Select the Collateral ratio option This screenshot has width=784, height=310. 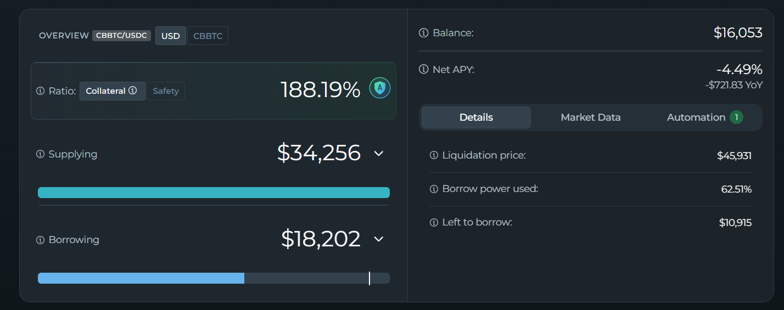pyautogui.click(x=106, y=91)
